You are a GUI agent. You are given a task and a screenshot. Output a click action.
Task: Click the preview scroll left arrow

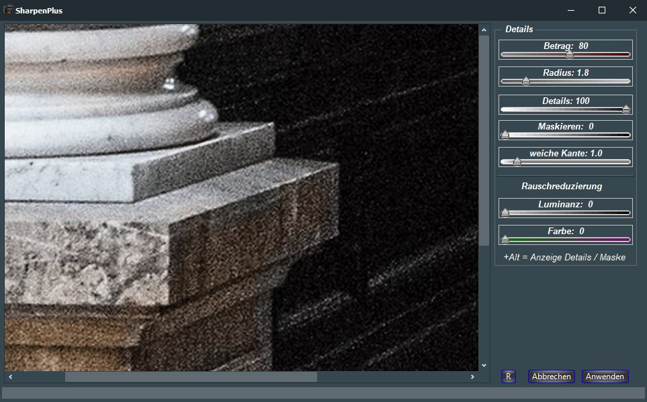point(9,377)
